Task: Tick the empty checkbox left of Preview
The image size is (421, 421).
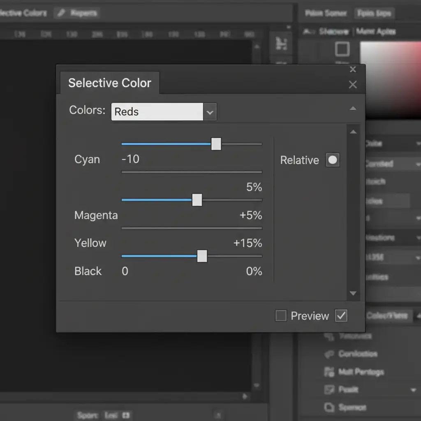Action: (281, 316)
